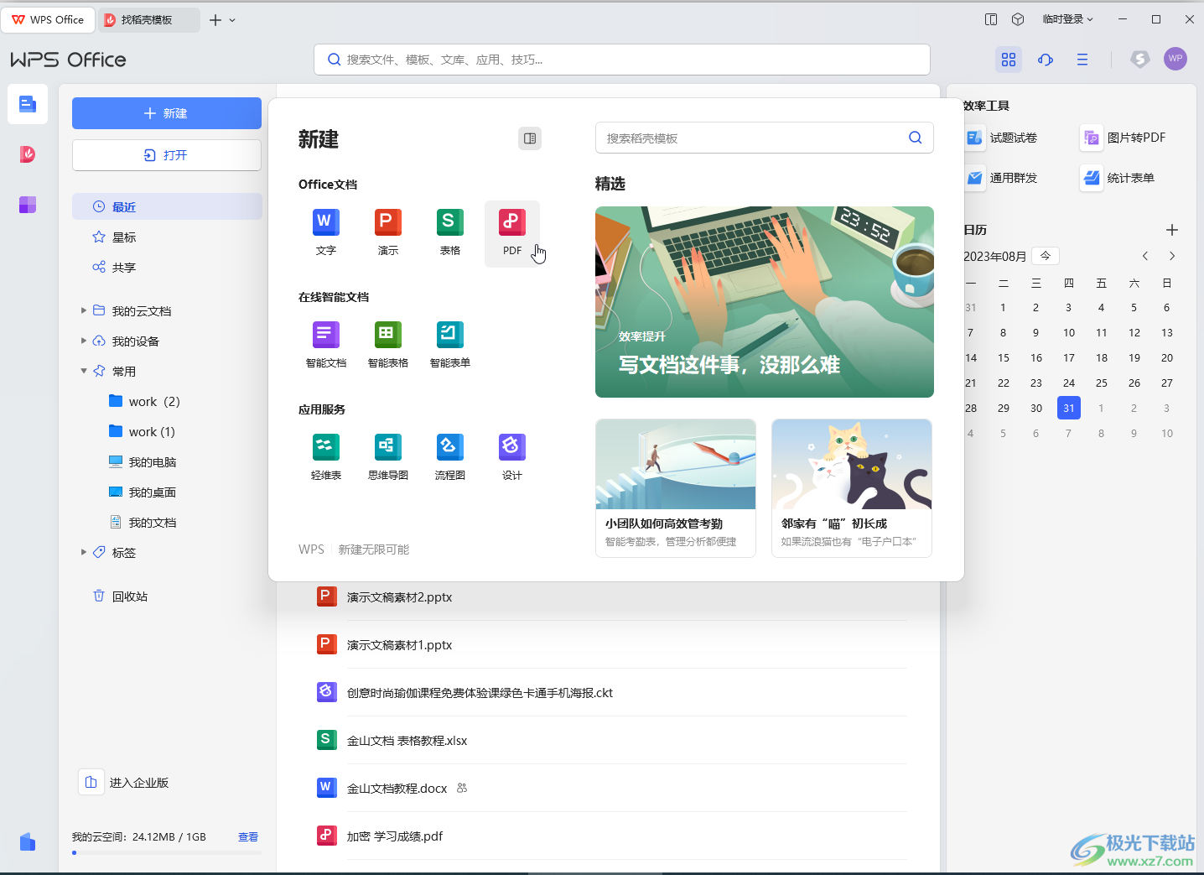The height and width of the screenshot is (875, 1204).
Task: Create a new 智能文档
Action: (x=325, y=345)
